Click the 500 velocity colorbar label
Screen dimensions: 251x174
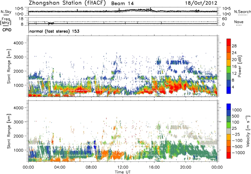coord(236,116)
